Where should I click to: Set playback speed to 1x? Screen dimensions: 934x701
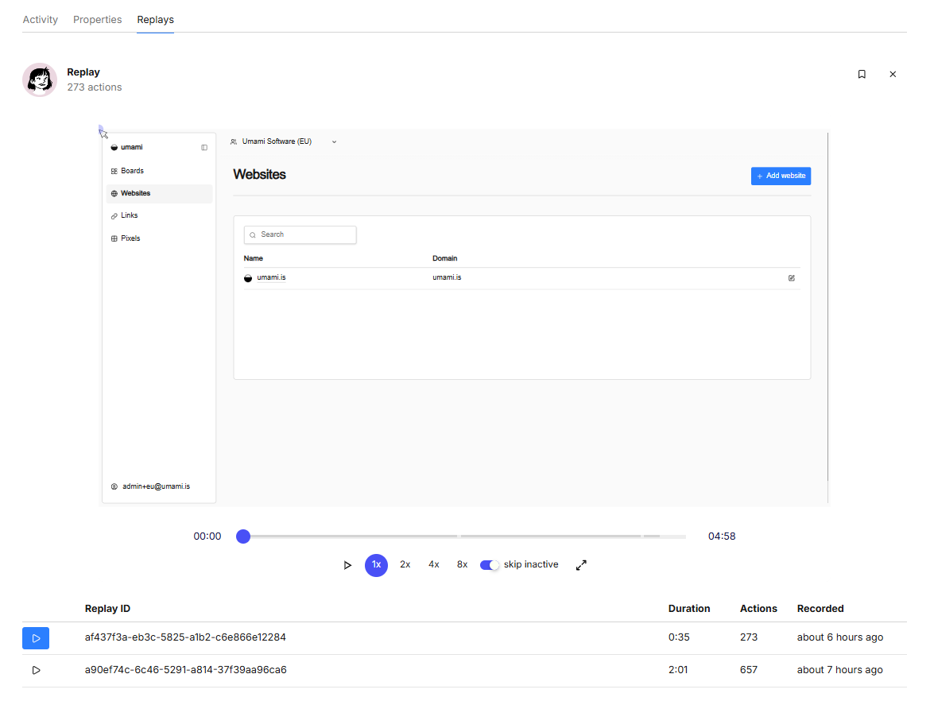click(376, 565)
